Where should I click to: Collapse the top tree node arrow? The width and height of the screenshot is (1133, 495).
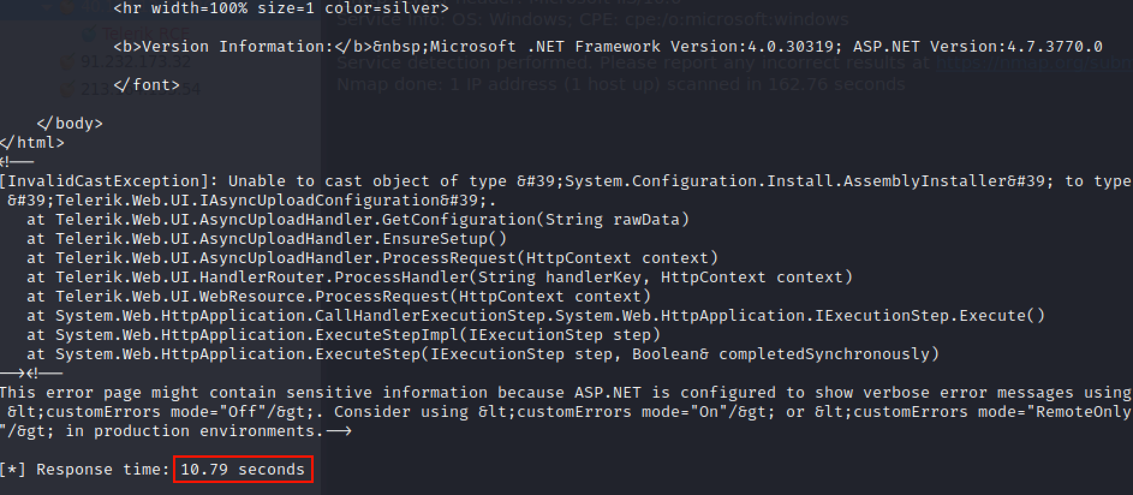click(x=46, y=7)
